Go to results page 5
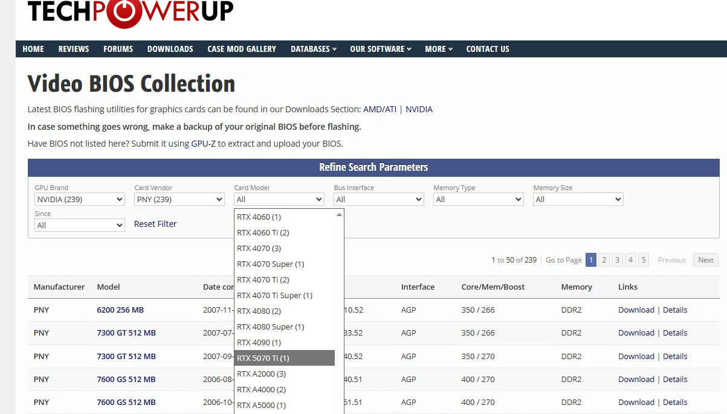This screenshot has height=414, width=727. click(x=644, y=260)
